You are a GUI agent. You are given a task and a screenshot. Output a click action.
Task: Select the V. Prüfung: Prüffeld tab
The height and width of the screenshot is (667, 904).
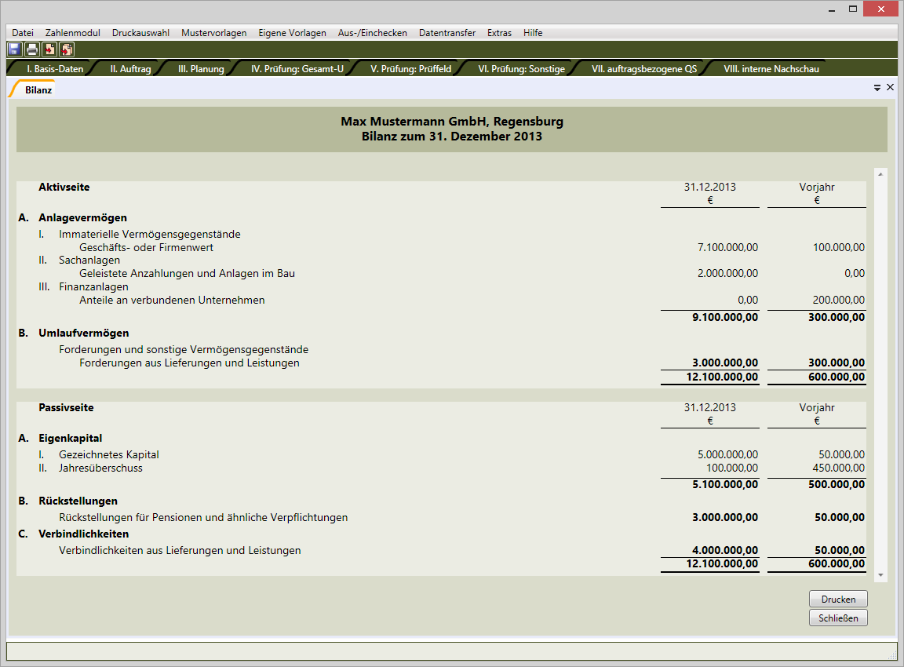[x=410, y=69]
